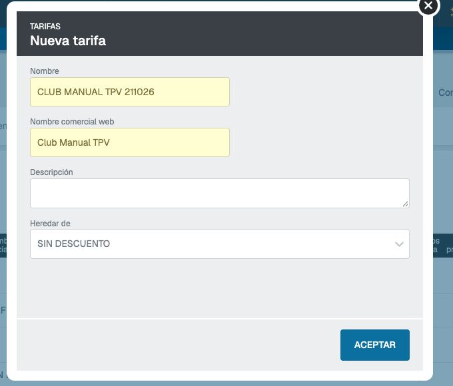
Task: Click the 'Nombre comercial web' label
Action: pyautogui.click(x=72, y=122)
